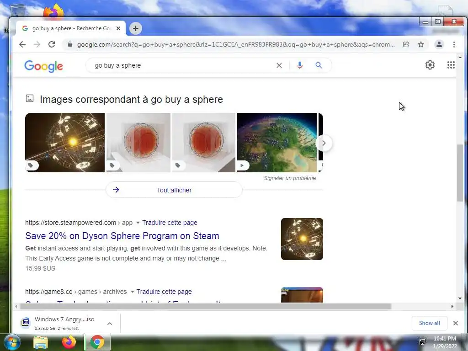The image size is (468, 351).
Task: Open images heading 'Images correspondant à go buy a sphere'
Action: click(131, 99)
